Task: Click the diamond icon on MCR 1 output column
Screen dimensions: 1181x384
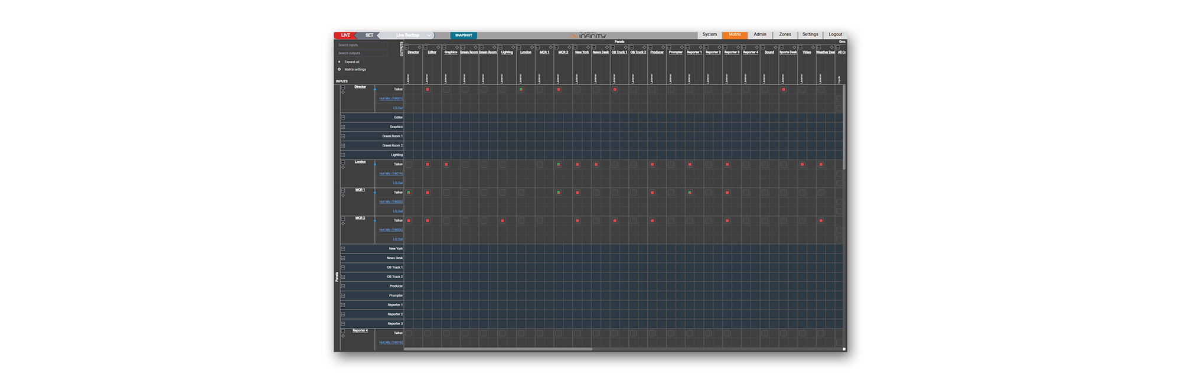Action: [x=551, y=47]
